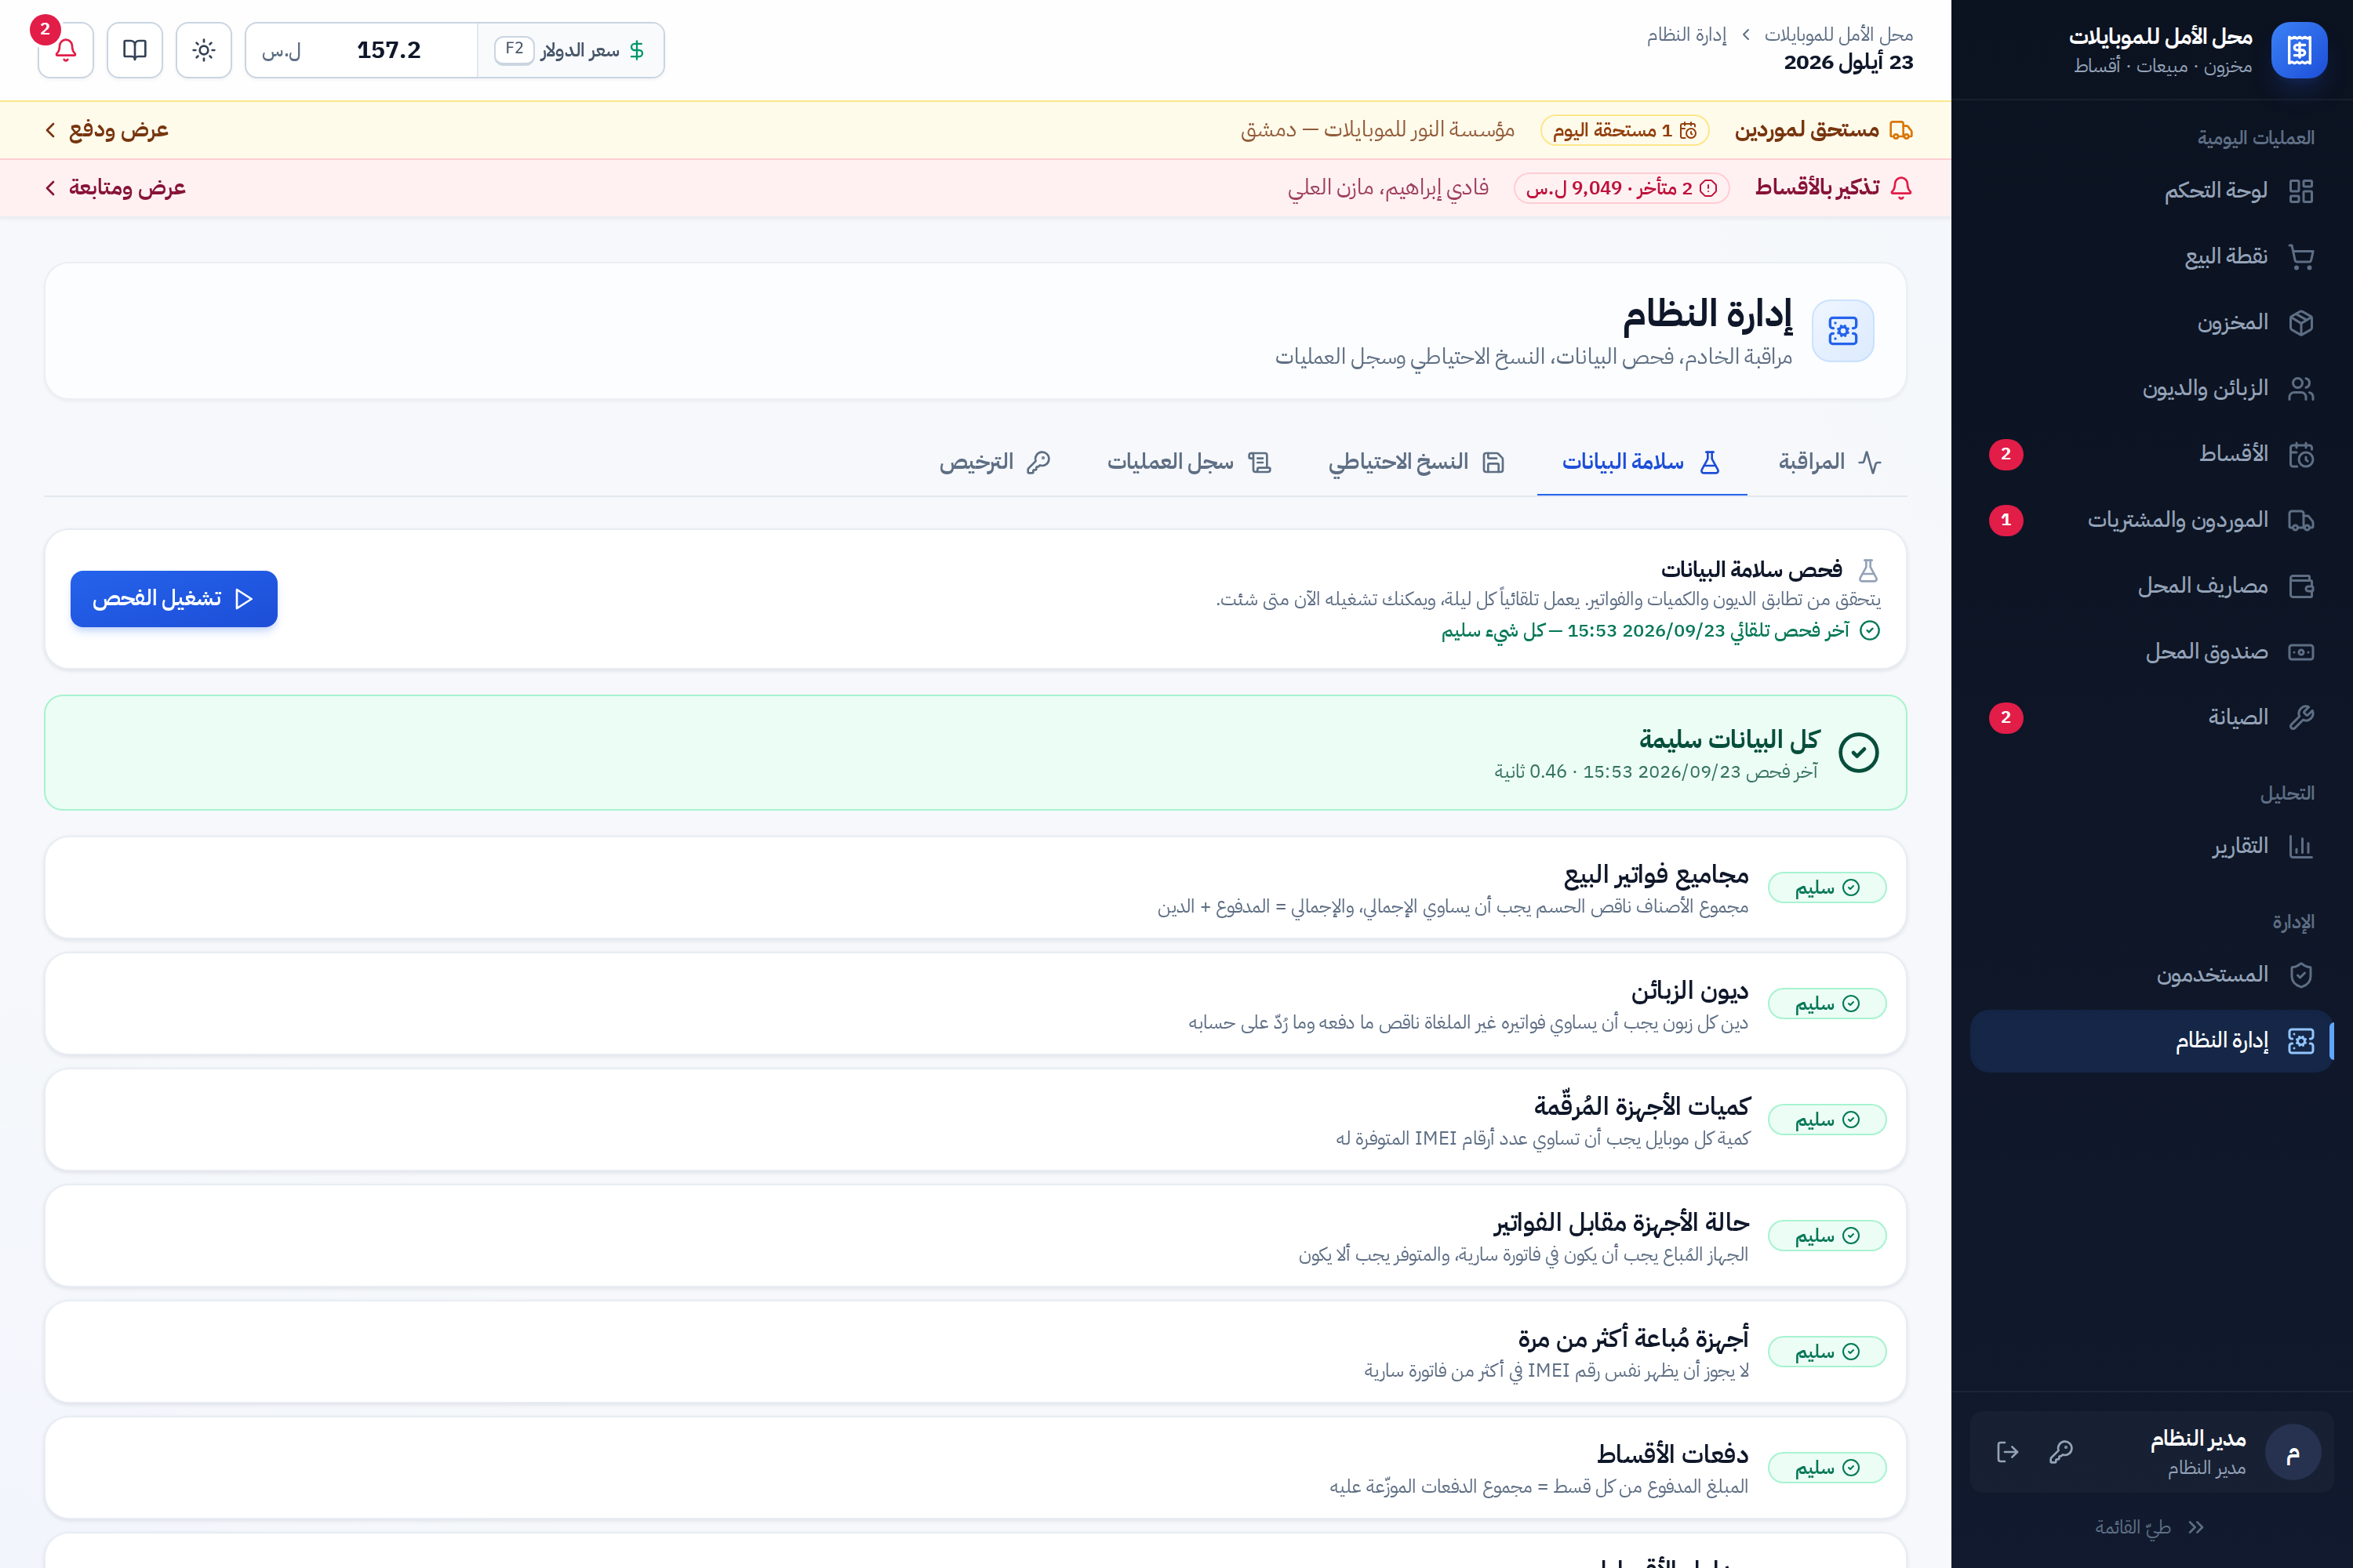The width and height of the screenshot is (2353, 1568).
Task: Switch to سجل العمليات tab
Action: click(x=1188, y=462)
